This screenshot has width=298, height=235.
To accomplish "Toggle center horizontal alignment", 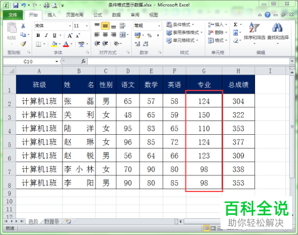I will click(105, 35).
